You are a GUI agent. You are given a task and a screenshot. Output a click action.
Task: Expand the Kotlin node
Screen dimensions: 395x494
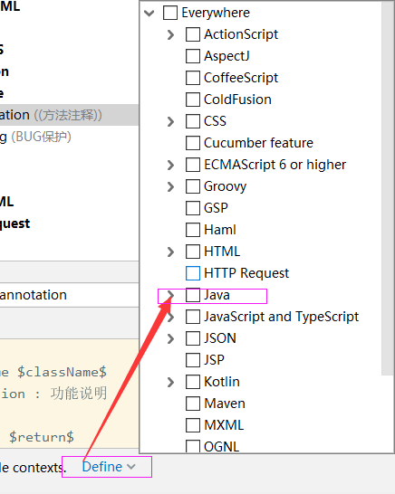(170, 382)
